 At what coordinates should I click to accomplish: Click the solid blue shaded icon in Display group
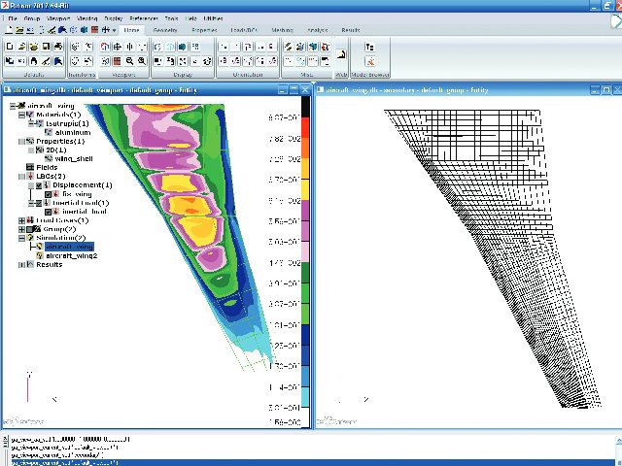click(183, 47)
